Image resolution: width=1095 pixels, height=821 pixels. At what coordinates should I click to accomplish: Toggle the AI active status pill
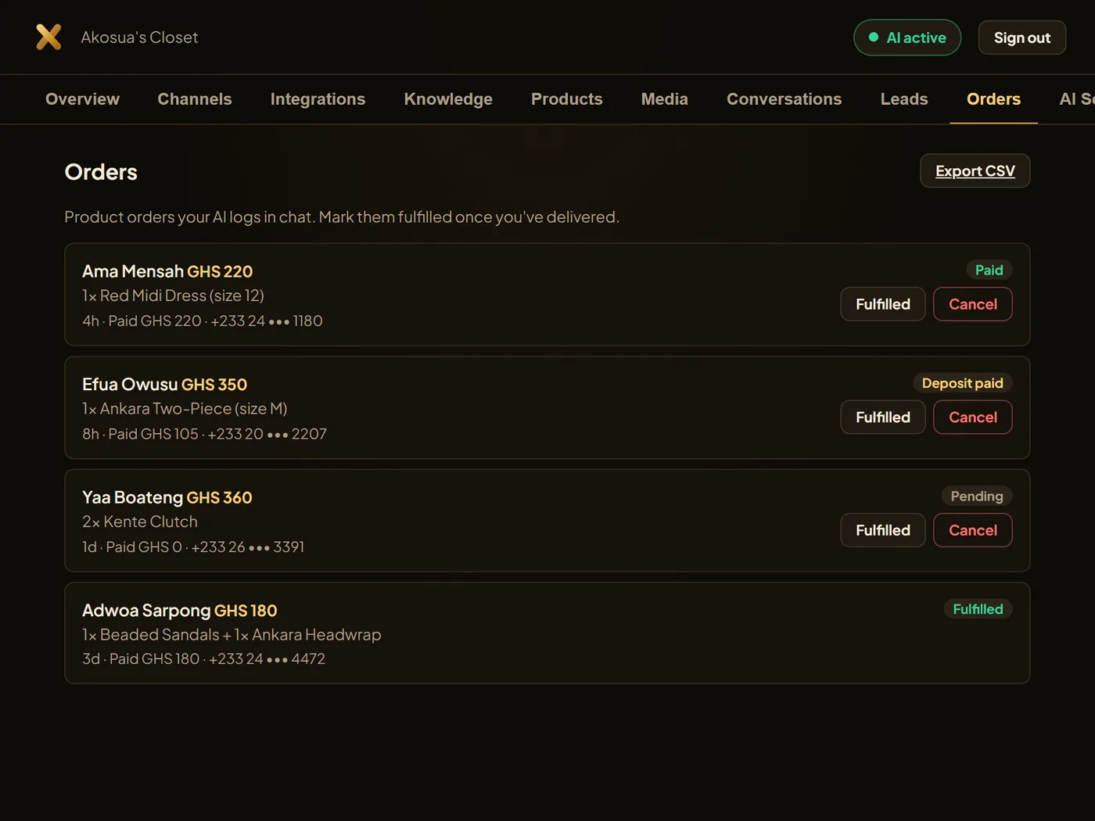[x=907, y=38]
